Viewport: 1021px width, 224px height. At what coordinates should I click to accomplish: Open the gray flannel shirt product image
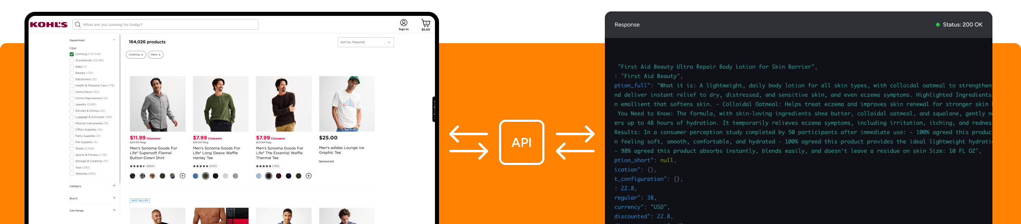pyautogui.click(x=158, y=104)
